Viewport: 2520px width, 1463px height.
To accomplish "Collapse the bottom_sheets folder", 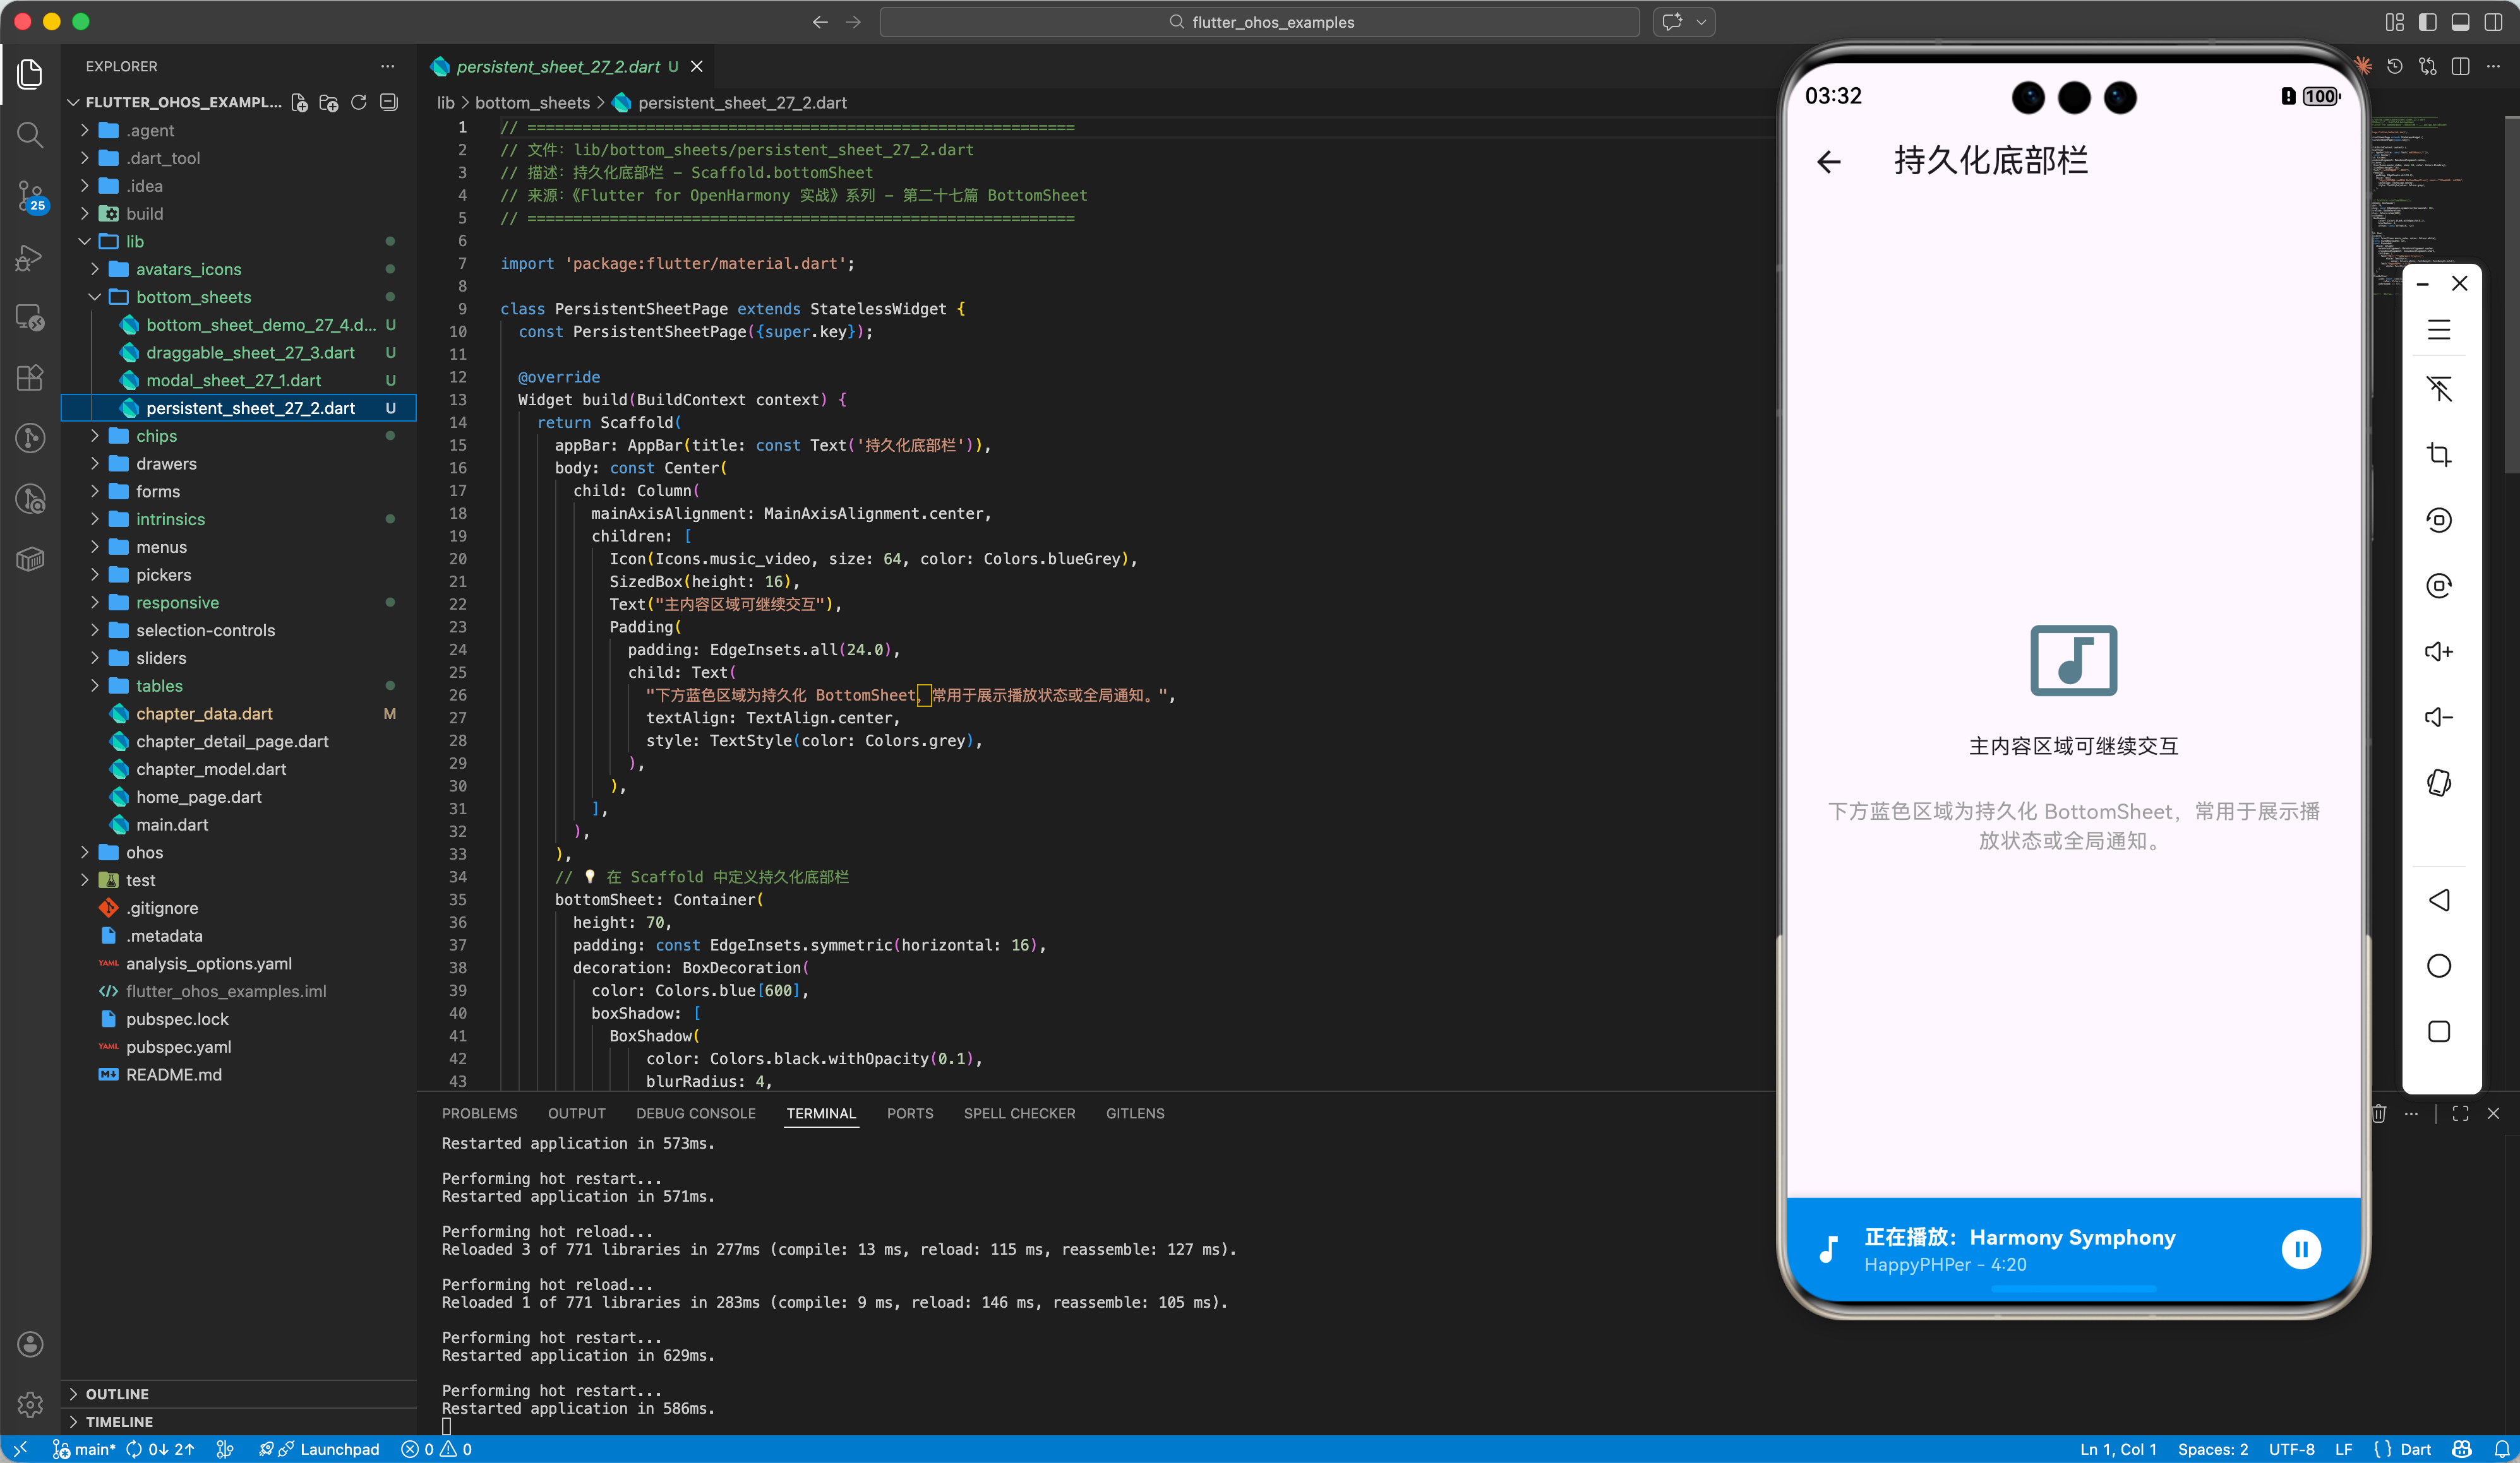I will click(x=193, y=297).
